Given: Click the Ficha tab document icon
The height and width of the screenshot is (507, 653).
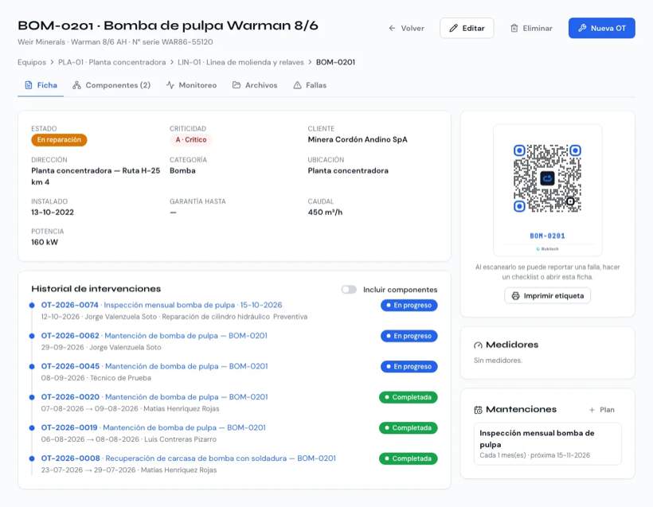Looking at the screenshot, I should click(x=29, y=85).
